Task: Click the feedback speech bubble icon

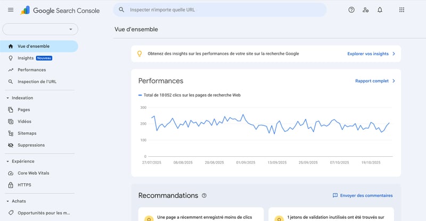Action: tap(335, 195)
